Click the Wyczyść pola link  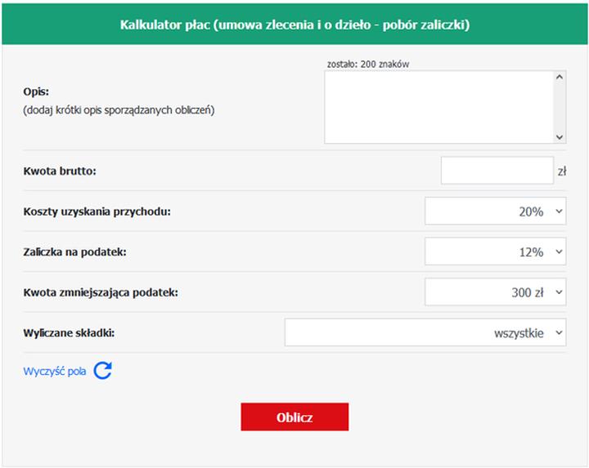pos(55,372)
